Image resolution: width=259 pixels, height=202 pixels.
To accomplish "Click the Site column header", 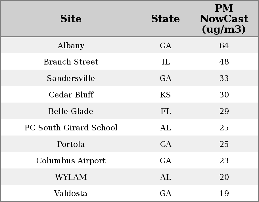I will [x=71, y=19].
